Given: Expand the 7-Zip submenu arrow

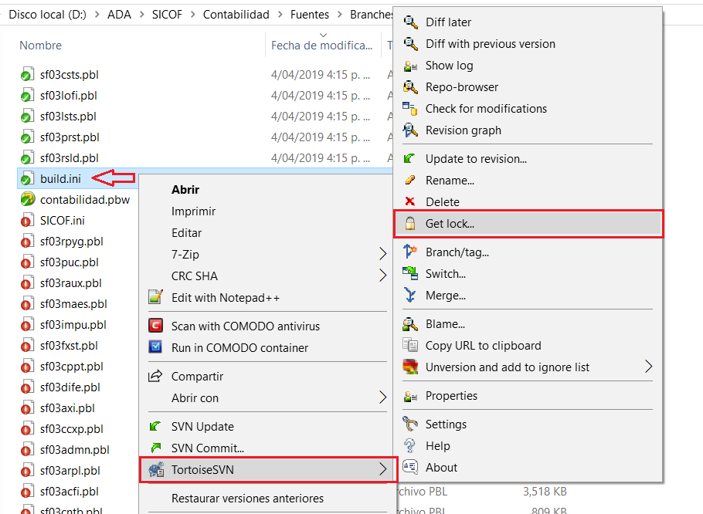Looking at the screenshot, I should point(382,254).
